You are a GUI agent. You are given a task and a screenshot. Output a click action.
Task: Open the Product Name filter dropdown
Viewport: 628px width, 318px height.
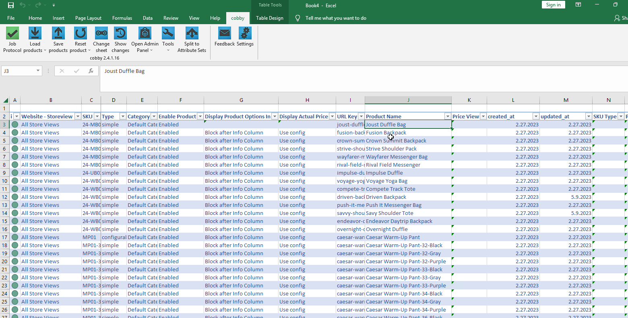(447, 116)
